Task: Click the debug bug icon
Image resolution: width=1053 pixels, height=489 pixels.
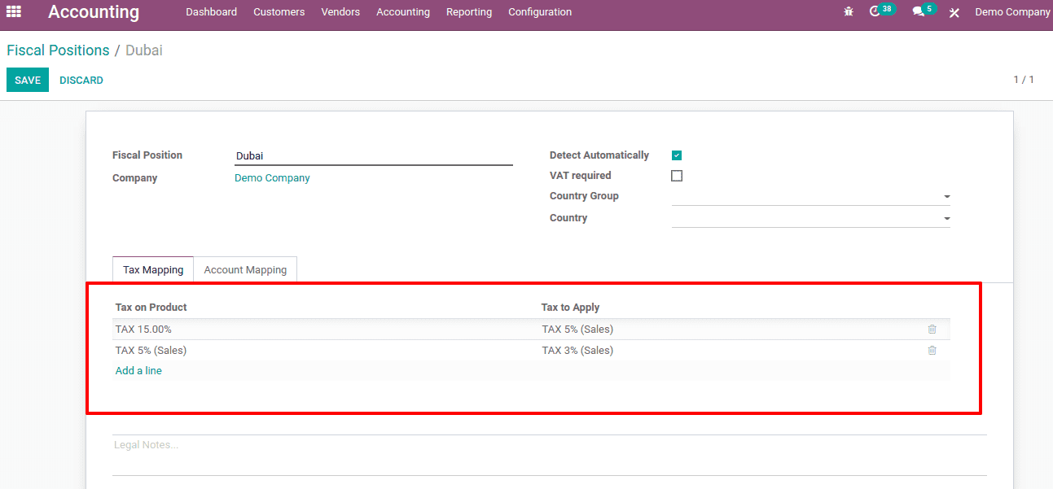Action: coord(849,12)
